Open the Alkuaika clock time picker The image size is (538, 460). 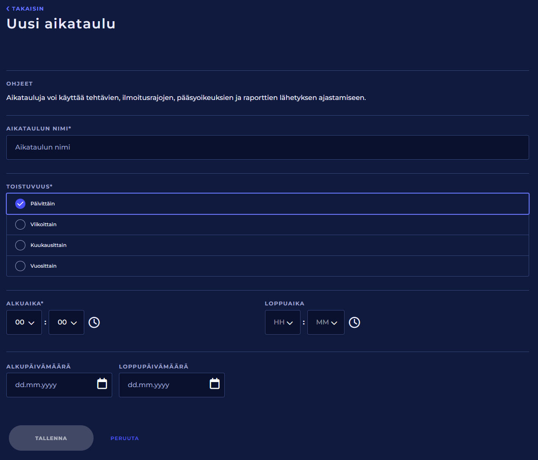pyautogui.click(x=94, y=322)
